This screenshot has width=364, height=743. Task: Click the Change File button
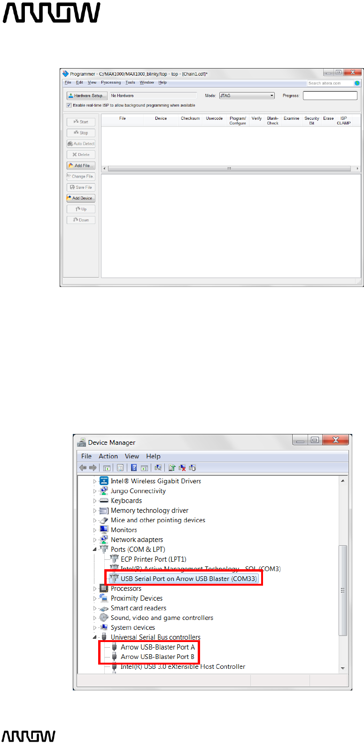coord(81,177)
